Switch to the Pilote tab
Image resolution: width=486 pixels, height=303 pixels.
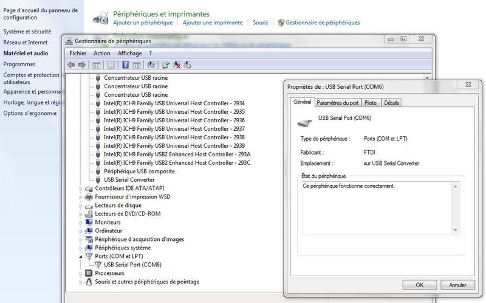[x=371, y=103]
